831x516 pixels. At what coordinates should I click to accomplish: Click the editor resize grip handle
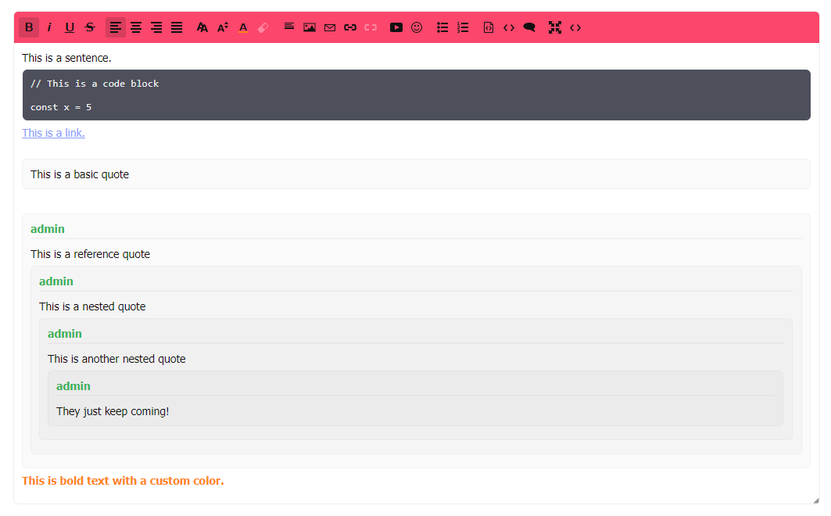815,500
